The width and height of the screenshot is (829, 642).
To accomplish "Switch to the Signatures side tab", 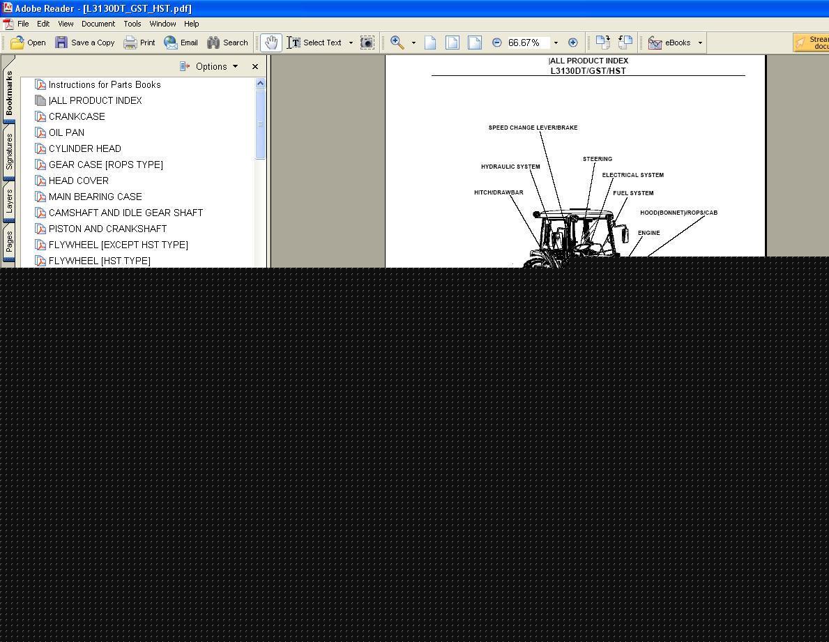I will coord(9,152).
